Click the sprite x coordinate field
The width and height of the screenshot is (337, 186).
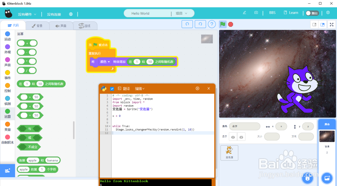pos(281,126)
